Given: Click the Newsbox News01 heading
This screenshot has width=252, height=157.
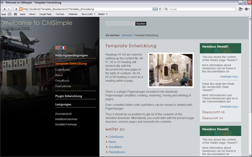Looking at the screenshot, I should pos(215,47).
